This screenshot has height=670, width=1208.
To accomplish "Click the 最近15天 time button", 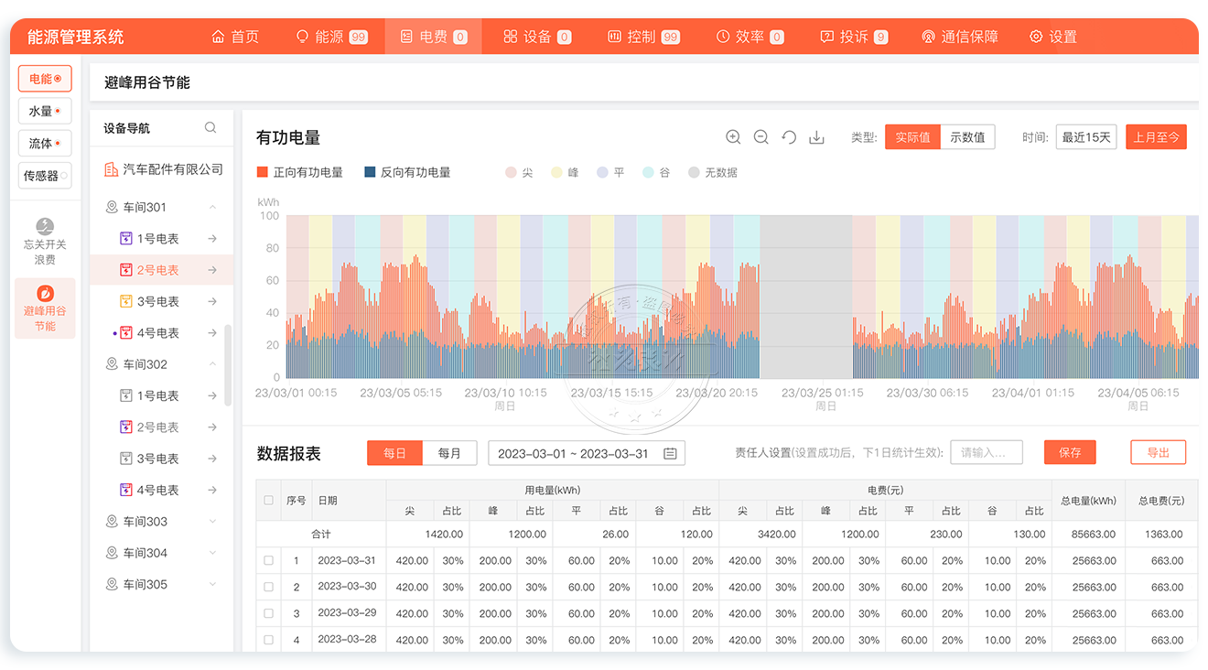I will tap(1086, 137).
